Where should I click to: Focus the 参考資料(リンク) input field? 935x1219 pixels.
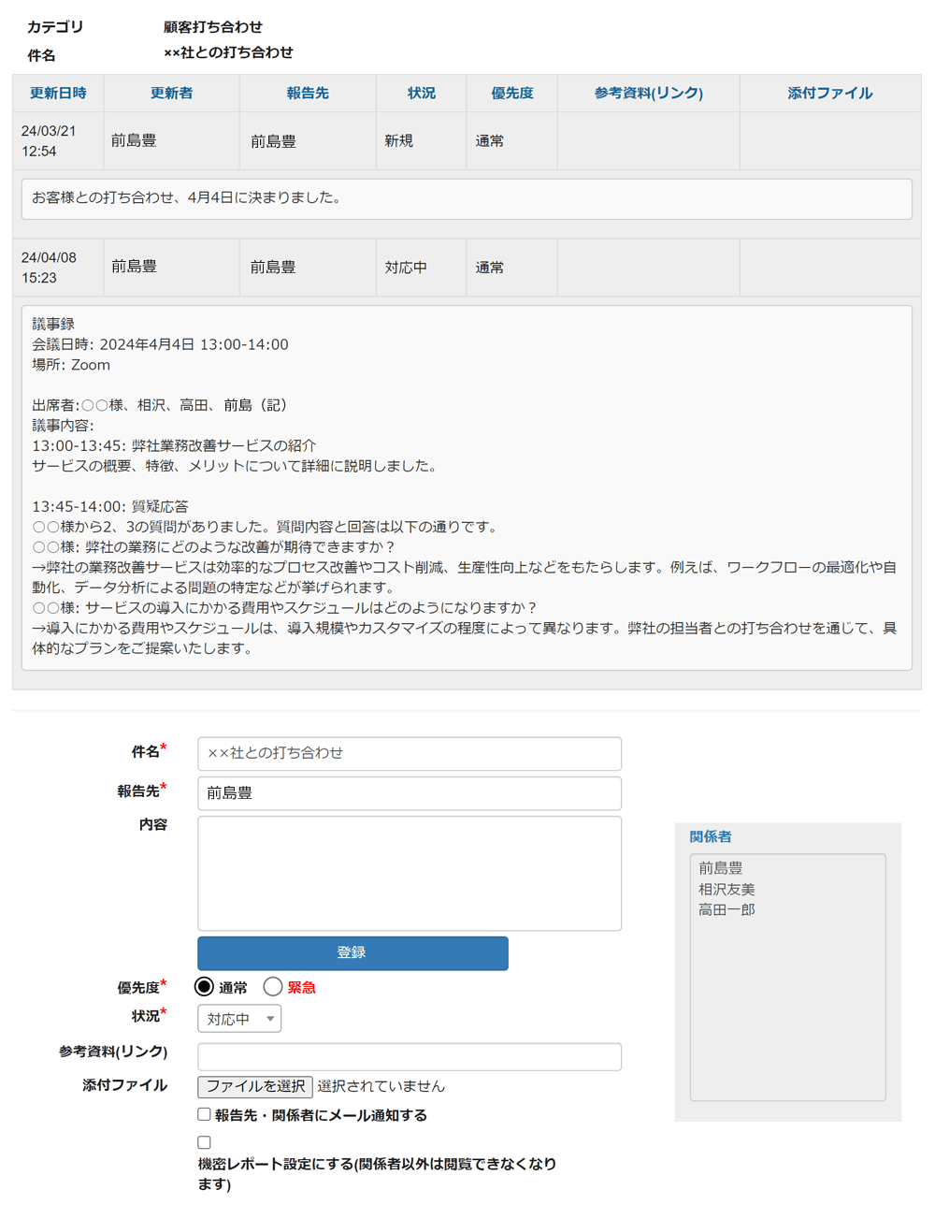tap(410, 1056)
